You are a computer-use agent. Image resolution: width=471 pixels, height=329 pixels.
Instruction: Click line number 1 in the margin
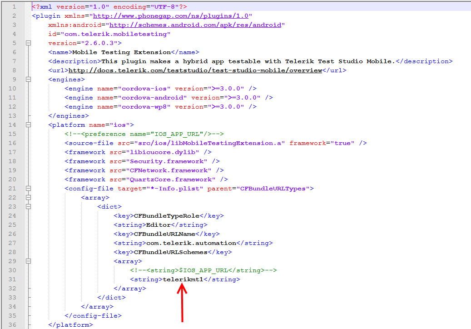14,7
